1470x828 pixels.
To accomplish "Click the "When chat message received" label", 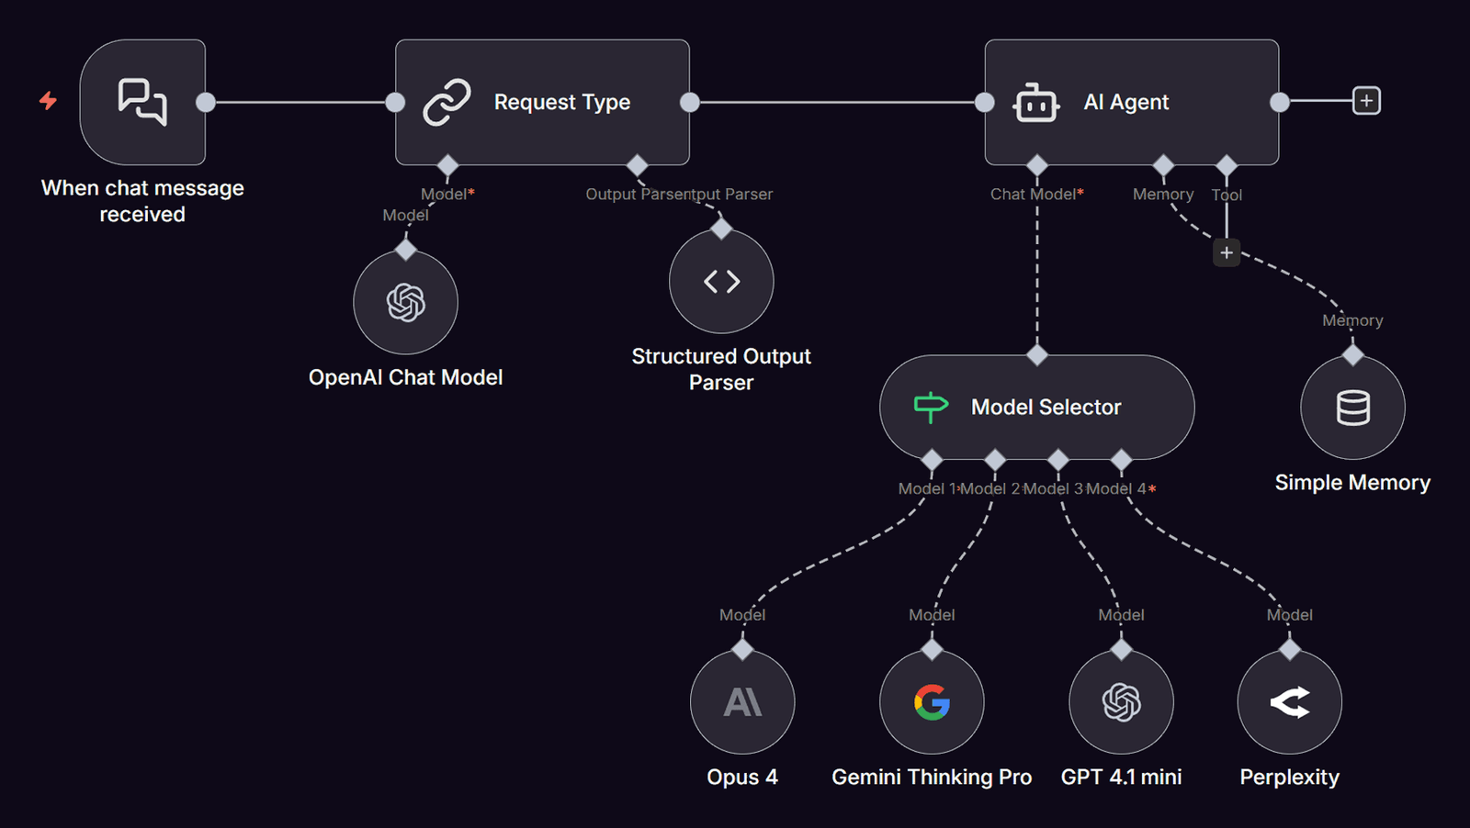I will coord(142,201).
